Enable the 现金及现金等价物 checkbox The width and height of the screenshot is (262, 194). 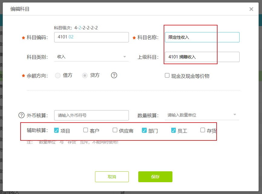[x=167, y=75]
